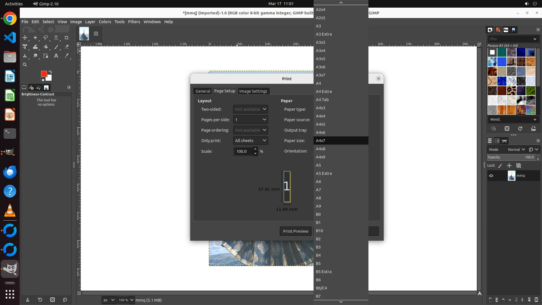Select the Move tool
The image size is (542, 305).
pos(25,38)
